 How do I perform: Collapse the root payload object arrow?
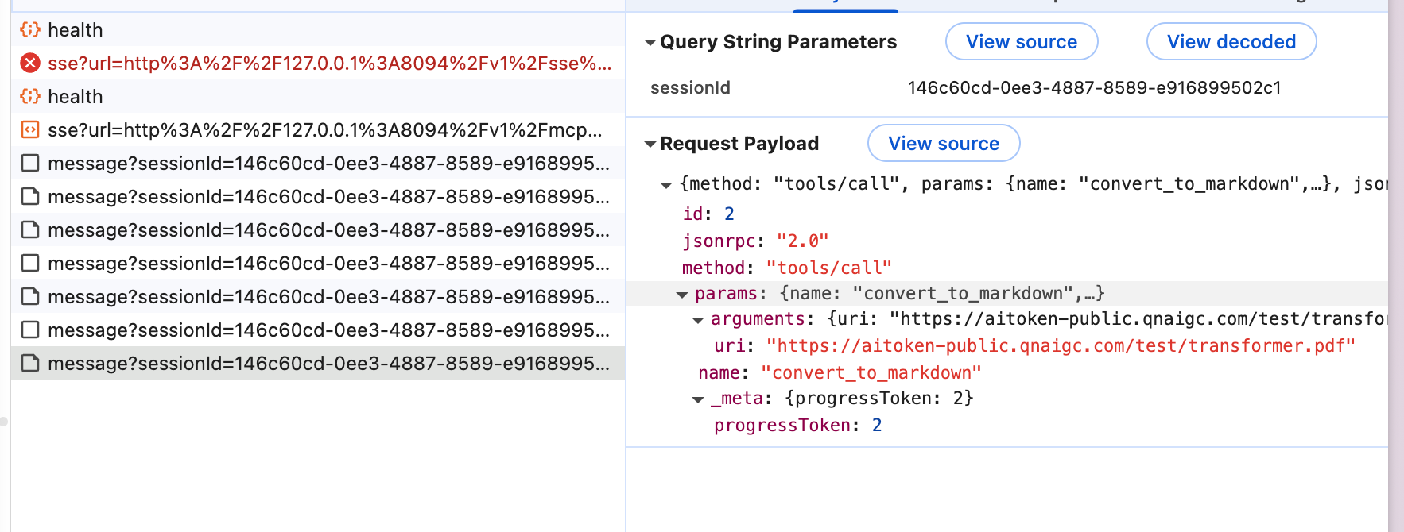[666, 185]
